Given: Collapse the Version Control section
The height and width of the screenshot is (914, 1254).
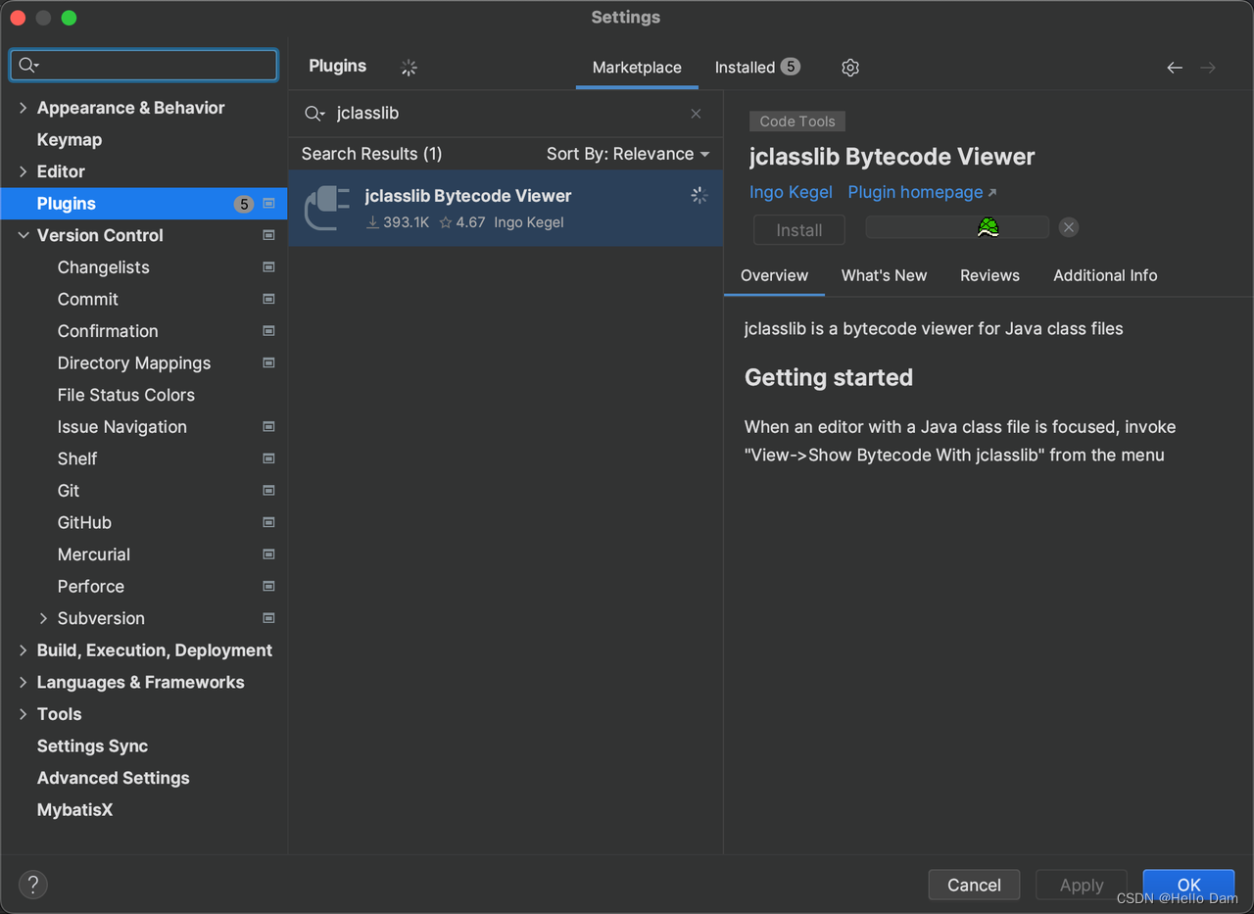Looking at the screenshot, I should (x=24, y=235).
